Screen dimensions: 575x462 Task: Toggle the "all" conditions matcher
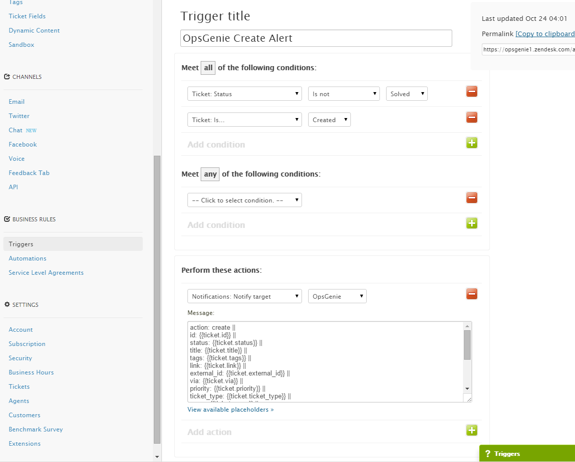(208, 67)
